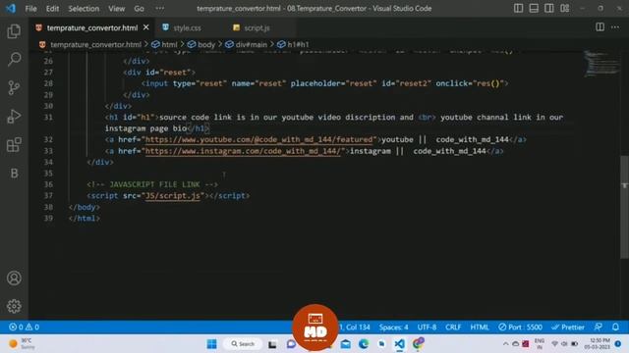
Task: Switch to the script.js tab
Action: (257, 27)
